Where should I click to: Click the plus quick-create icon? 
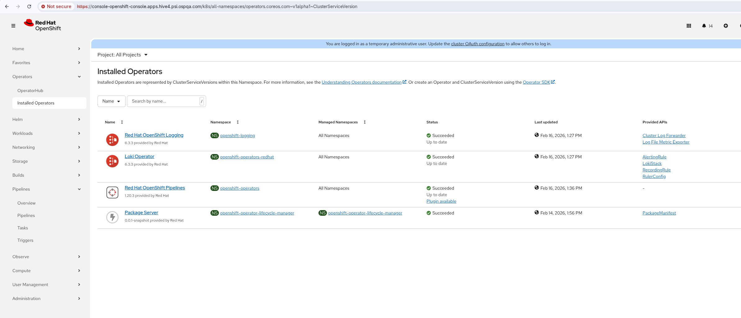click(x=726, y=26)
